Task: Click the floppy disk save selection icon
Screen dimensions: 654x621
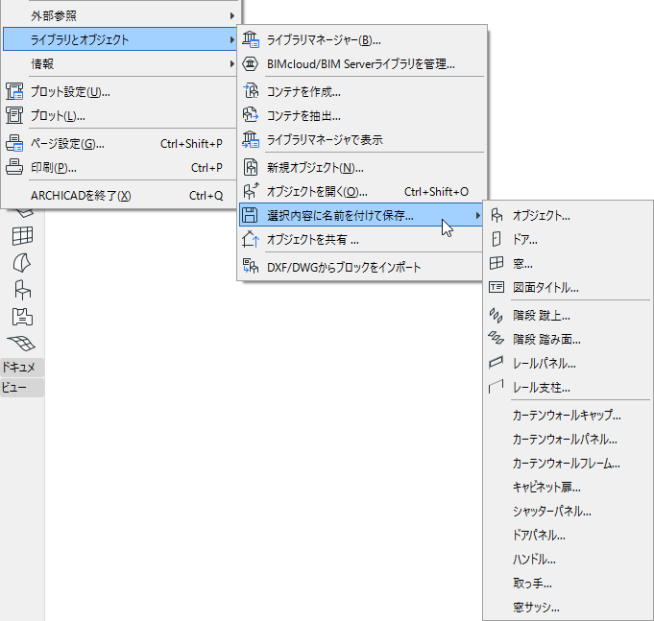Action: click(251, 215)
